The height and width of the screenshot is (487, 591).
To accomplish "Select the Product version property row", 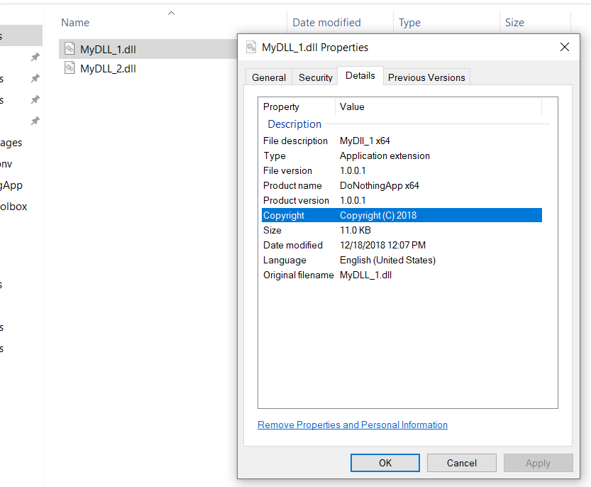I will [402, 200].
